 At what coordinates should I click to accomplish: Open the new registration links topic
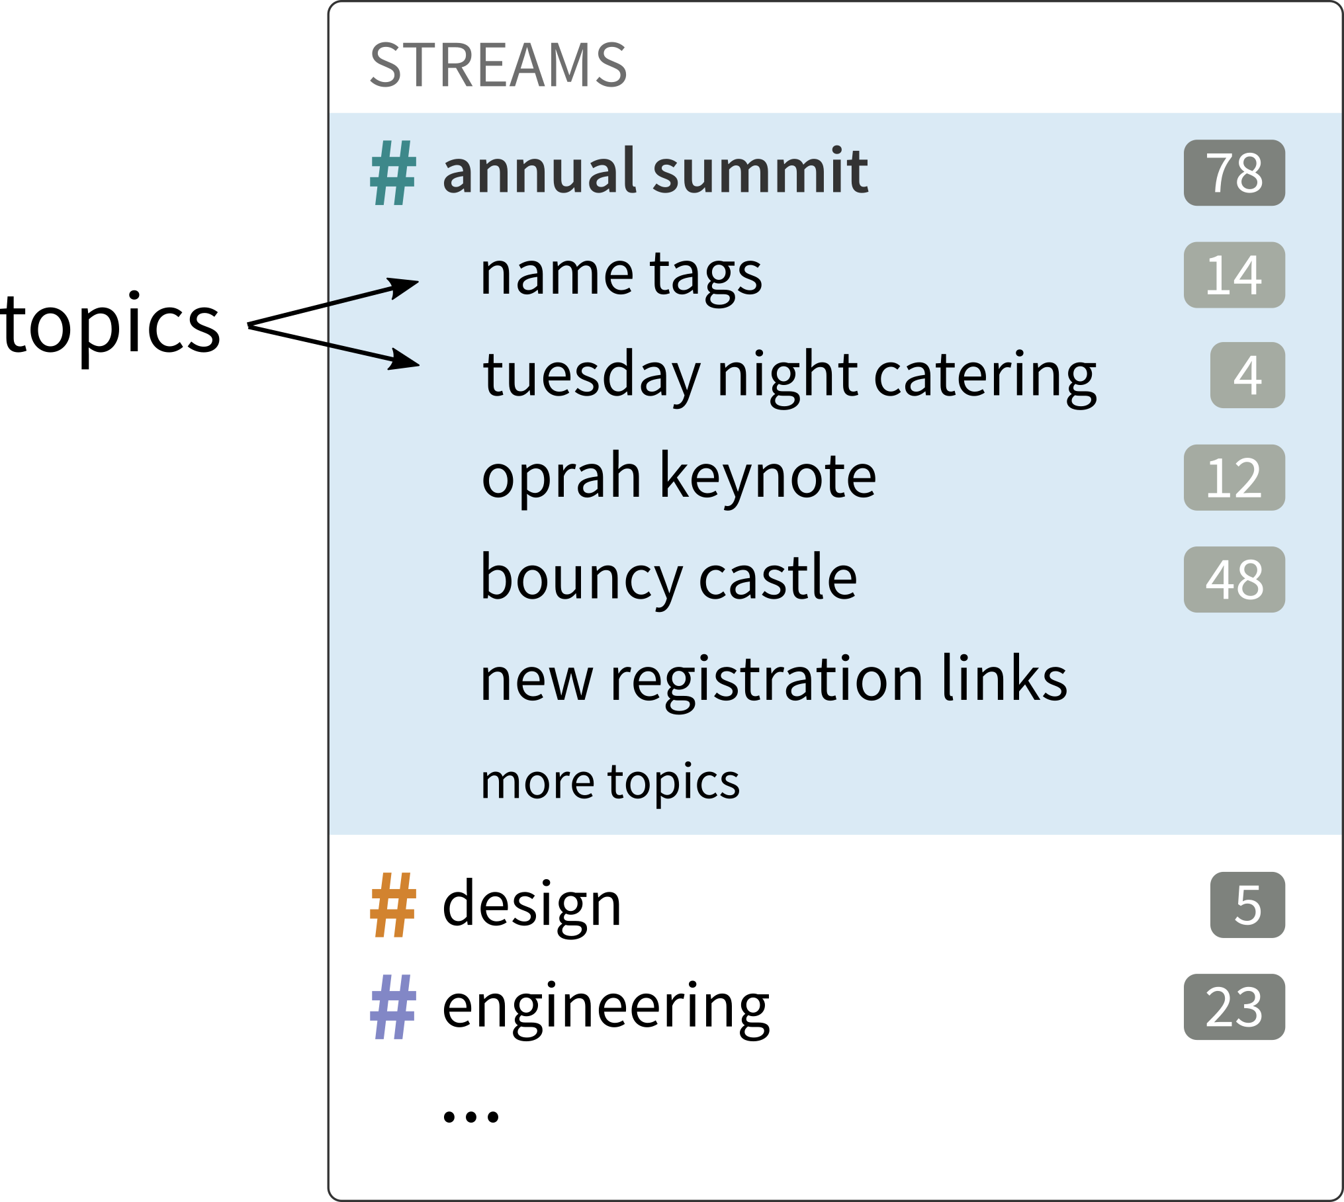click(x=773, y=679)
